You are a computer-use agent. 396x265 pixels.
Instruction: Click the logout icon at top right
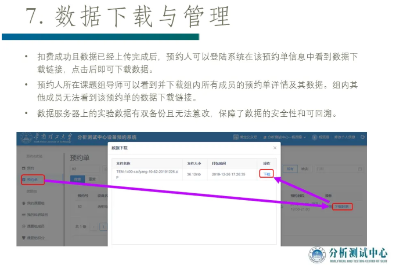362,137
